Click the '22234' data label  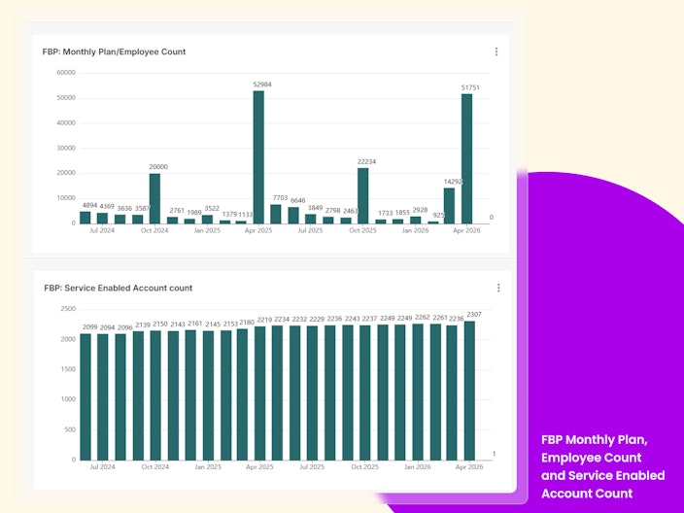click(366, 161)
